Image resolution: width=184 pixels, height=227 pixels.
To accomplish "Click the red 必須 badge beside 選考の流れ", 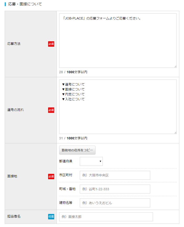I will [51, 110].
